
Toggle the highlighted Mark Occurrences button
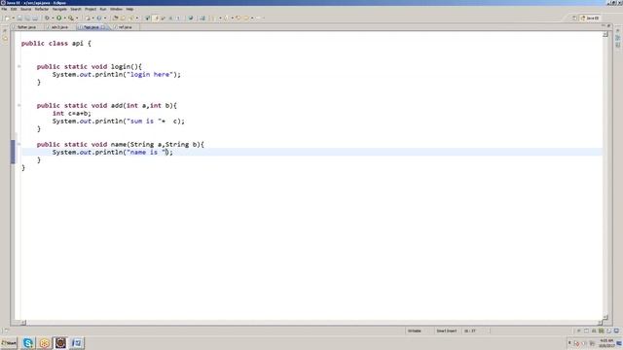pyautogui.click(x=156, y=17)
